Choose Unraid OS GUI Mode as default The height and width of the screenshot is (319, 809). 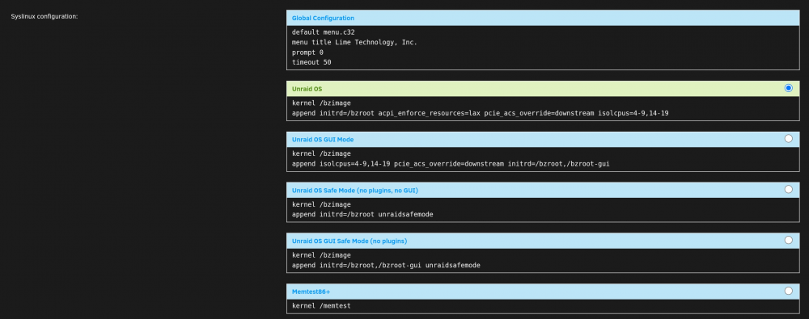coord(788,139)
